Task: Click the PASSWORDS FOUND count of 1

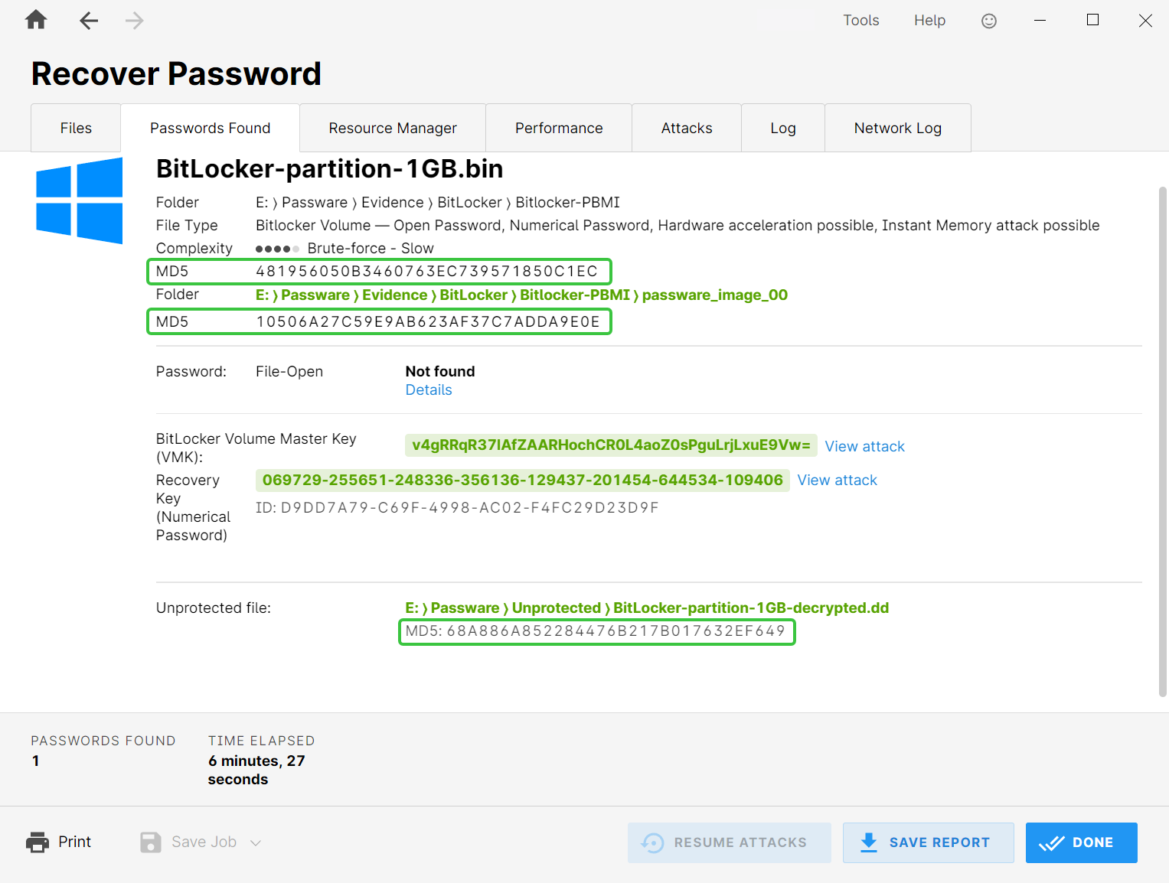Action: [35, 761]
